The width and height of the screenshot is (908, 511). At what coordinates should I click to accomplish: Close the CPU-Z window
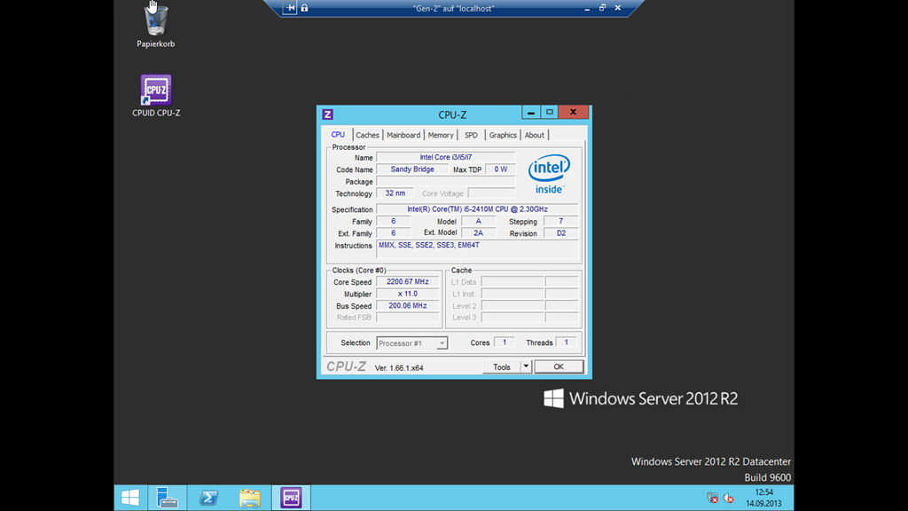(574, 113)
